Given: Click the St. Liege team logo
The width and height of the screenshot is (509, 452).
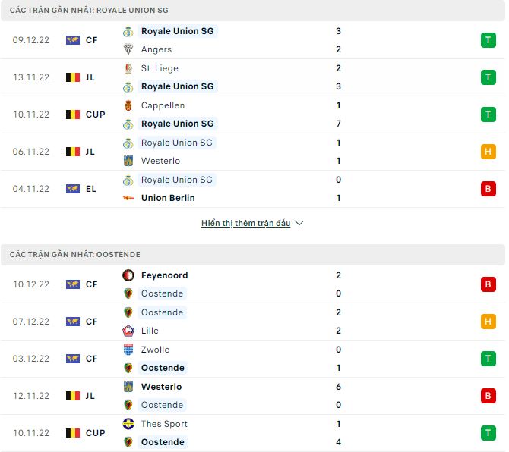Looking at the screenshot, I should [x=128, y=68].
